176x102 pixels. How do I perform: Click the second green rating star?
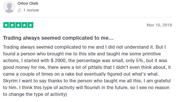click(12, 25)
